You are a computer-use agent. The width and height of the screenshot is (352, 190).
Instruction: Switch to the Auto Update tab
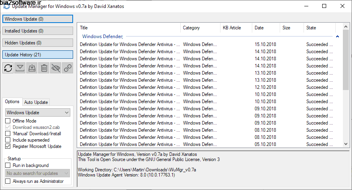(x=36, y=102)
